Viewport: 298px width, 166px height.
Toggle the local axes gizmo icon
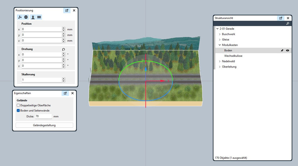[x=20, y=17]
